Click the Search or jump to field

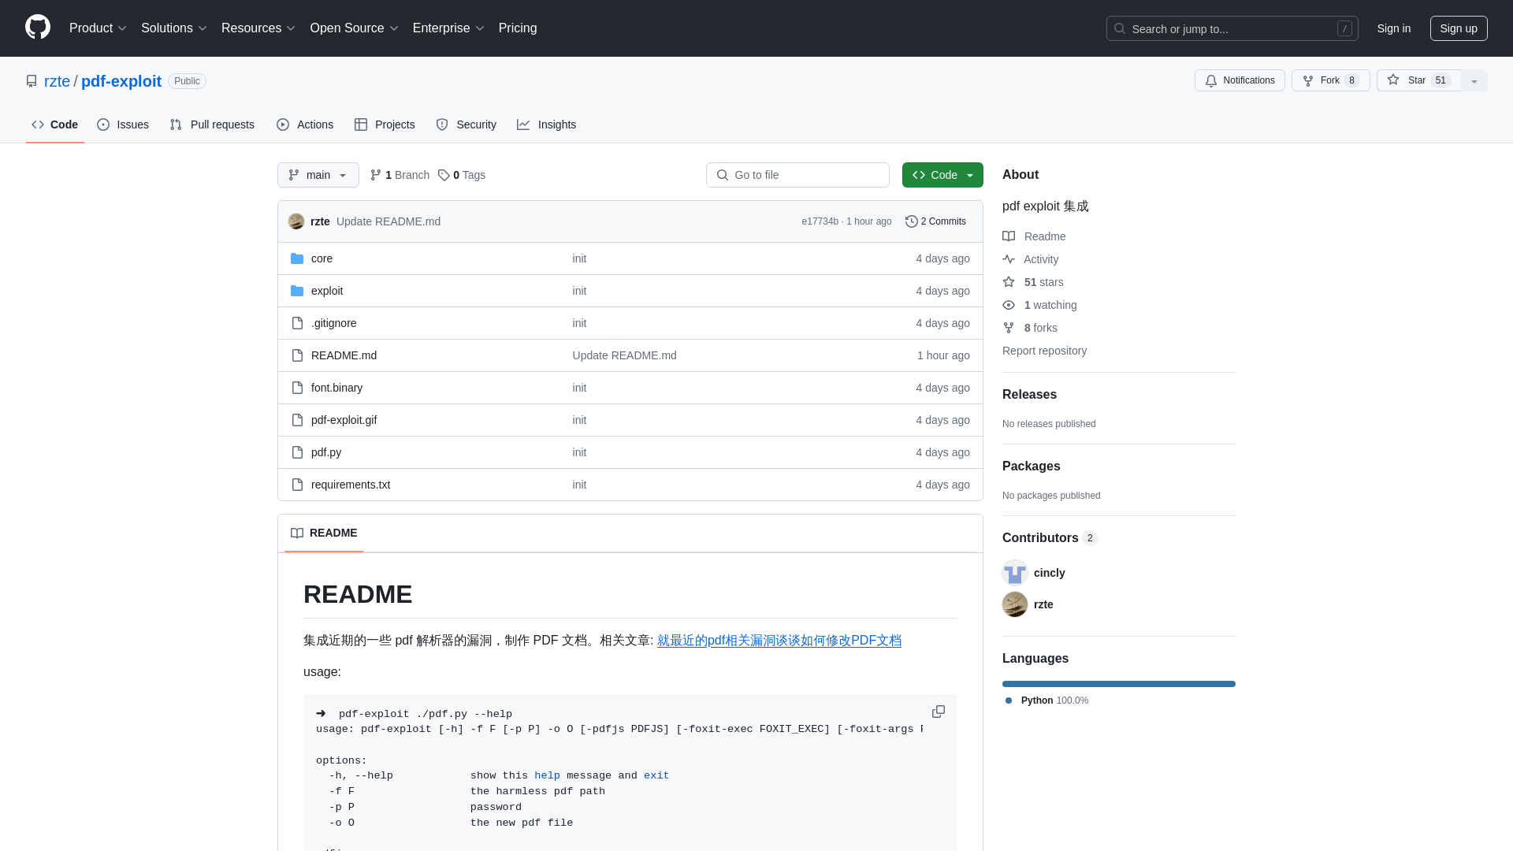[1232, 28]
